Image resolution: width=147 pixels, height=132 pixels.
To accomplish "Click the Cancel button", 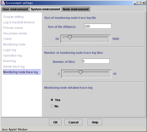I will [73, 122].
